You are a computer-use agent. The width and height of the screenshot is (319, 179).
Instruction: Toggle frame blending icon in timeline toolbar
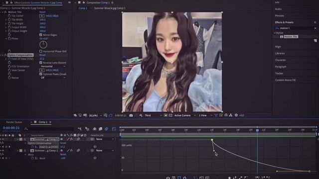[x=100, y=129]
